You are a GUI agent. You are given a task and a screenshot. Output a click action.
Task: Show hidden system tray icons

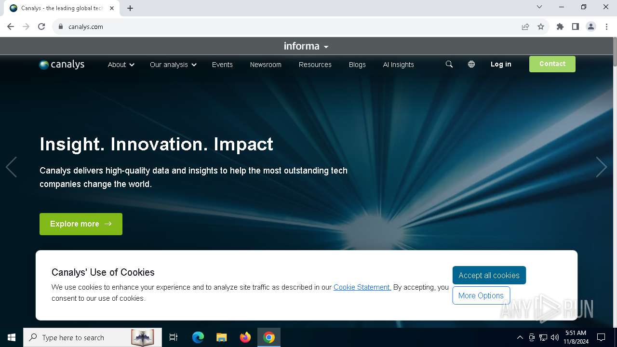520,337
